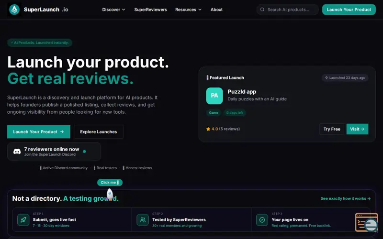This screenshot has height=239, width=383.
Task: Open the About page
Action: (x=216, y=10)
